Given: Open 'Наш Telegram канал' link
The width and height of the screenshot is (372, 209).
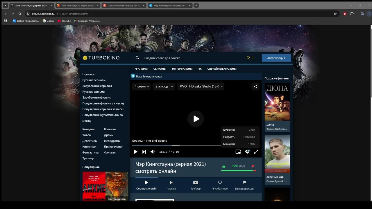Looking at the screenshot, I should coord(149,76).
